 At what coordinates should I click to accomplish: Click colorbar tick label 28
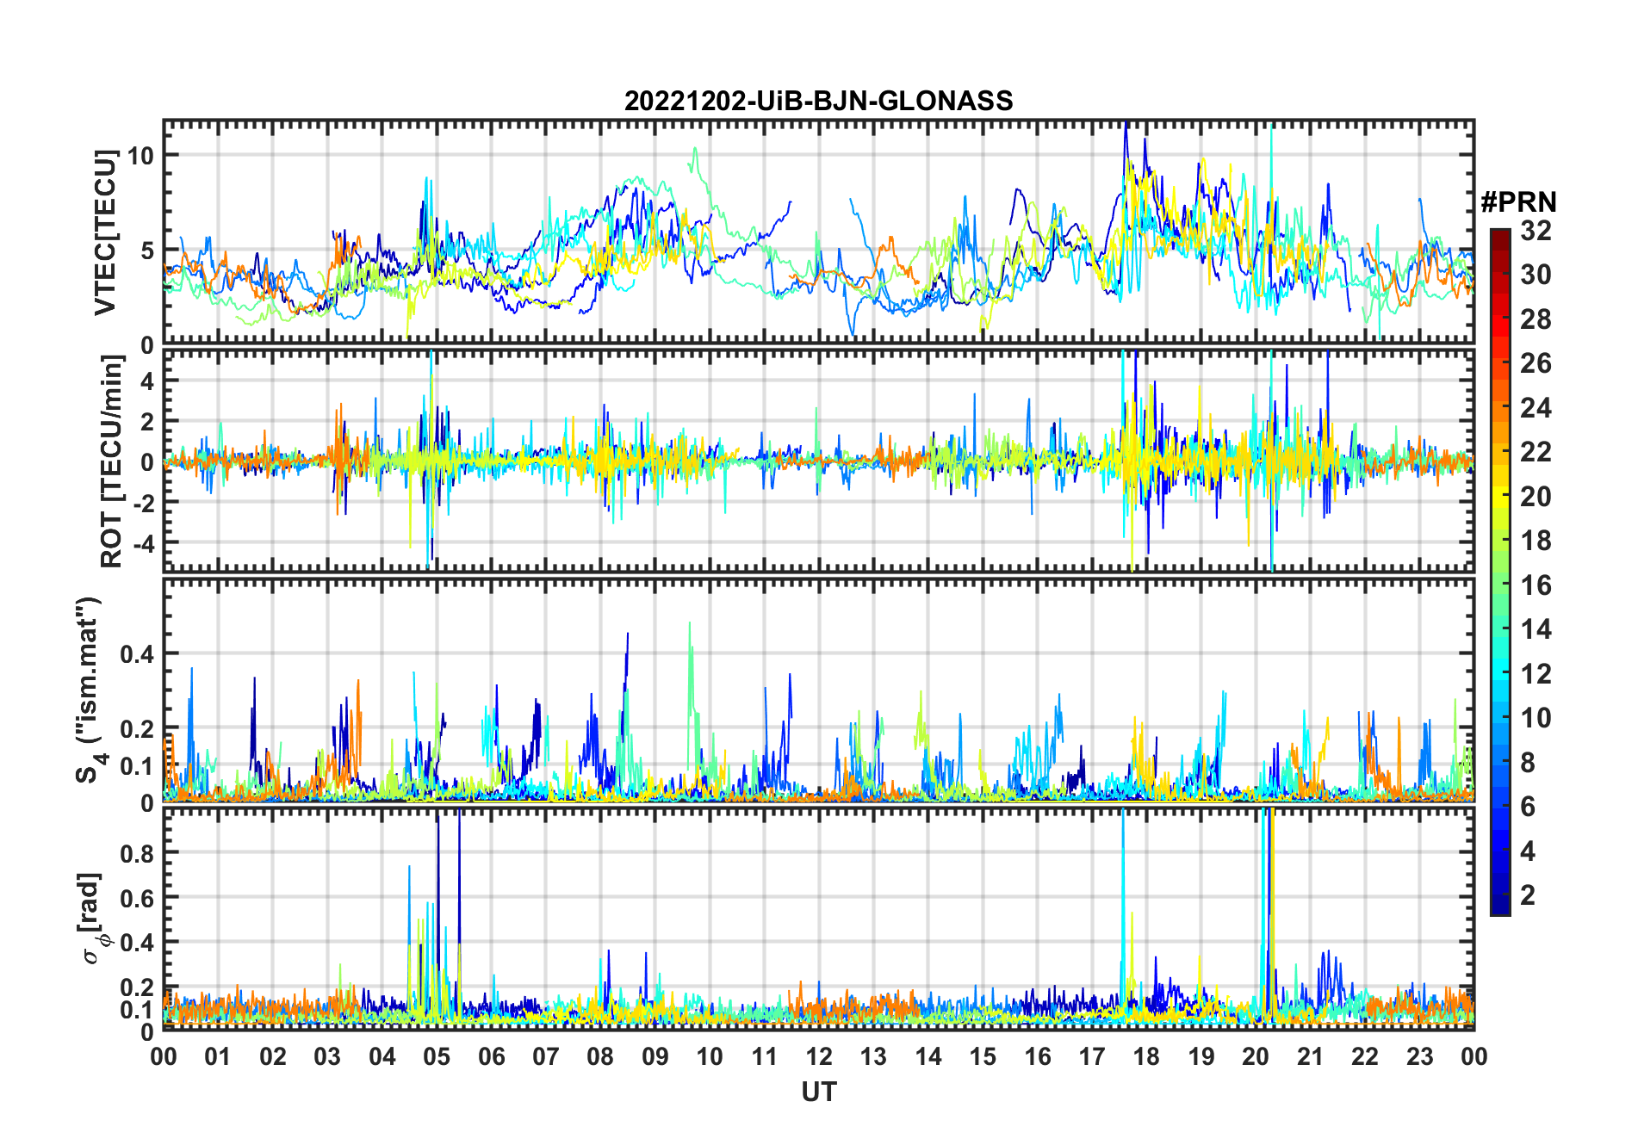coord(1536,319)
